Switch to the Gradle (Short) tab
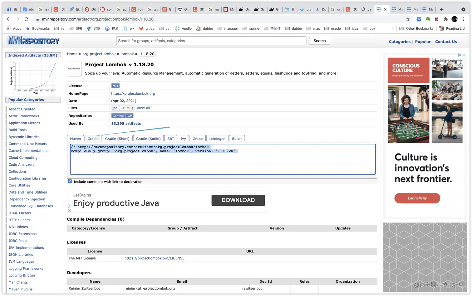The image size is (472, 296). pos(117,139)
